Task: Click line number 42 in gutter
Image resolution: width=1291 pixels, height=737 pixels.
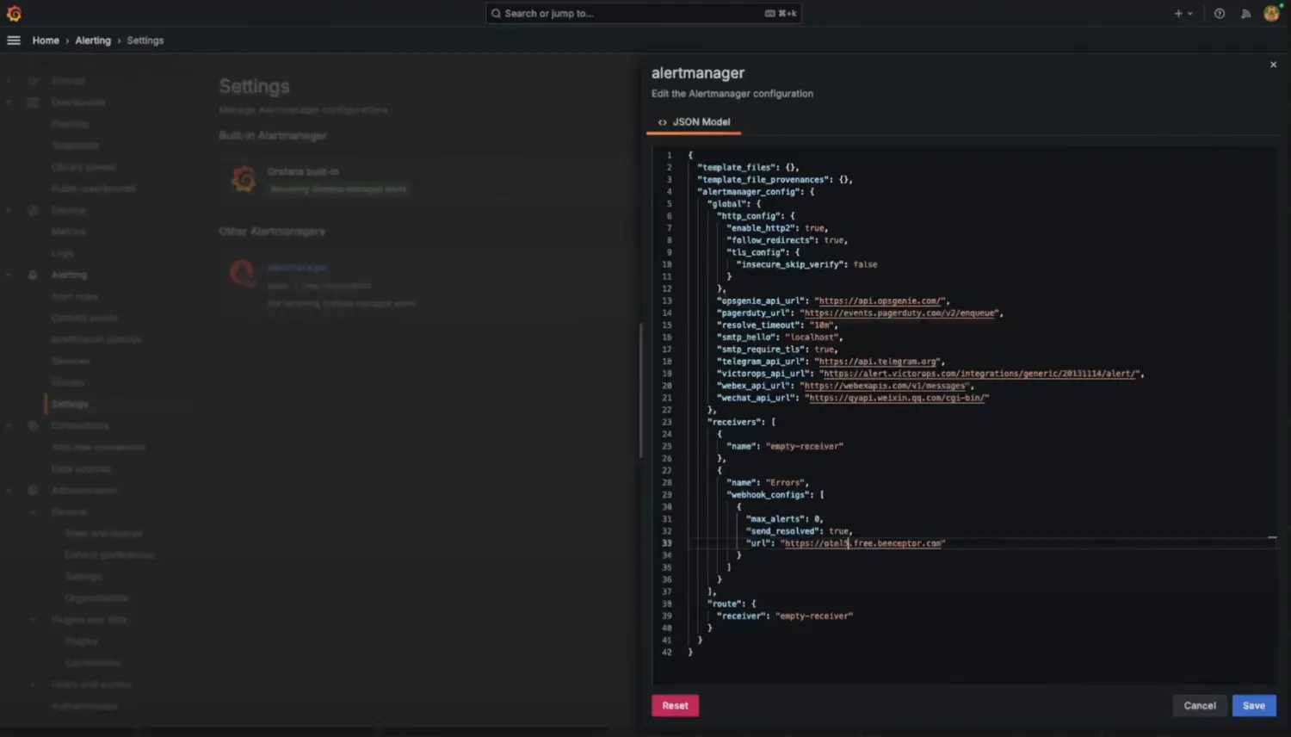Action: coord(667,652)
